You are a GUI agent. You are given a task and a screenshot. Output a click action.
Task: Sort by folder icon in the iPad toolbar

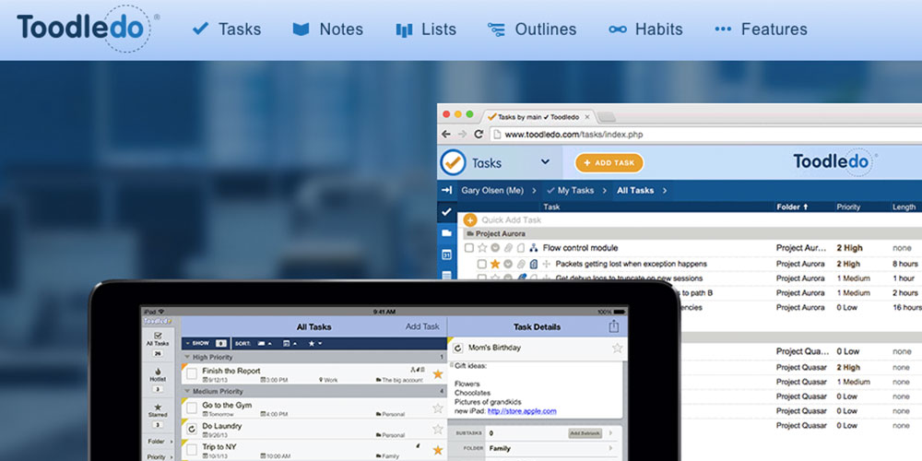tap(264, 343)
